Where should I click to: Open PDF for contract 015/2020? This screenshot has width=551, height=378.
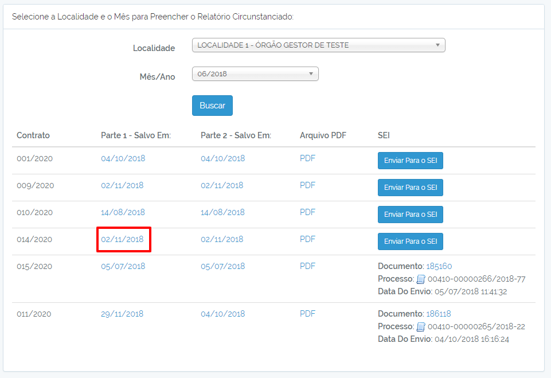(307, 266)
